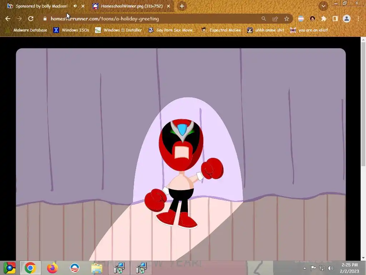The image size is (366, 275).
Task: Open Google Chrome from the taskbar
Action: pos(30,268)
